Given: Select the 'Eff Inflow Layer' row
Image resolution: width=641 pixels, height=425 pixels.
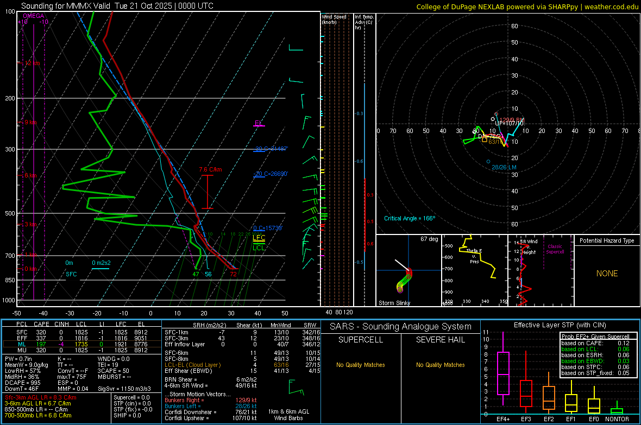Looking at the screenshot, I should click(242, 344).
